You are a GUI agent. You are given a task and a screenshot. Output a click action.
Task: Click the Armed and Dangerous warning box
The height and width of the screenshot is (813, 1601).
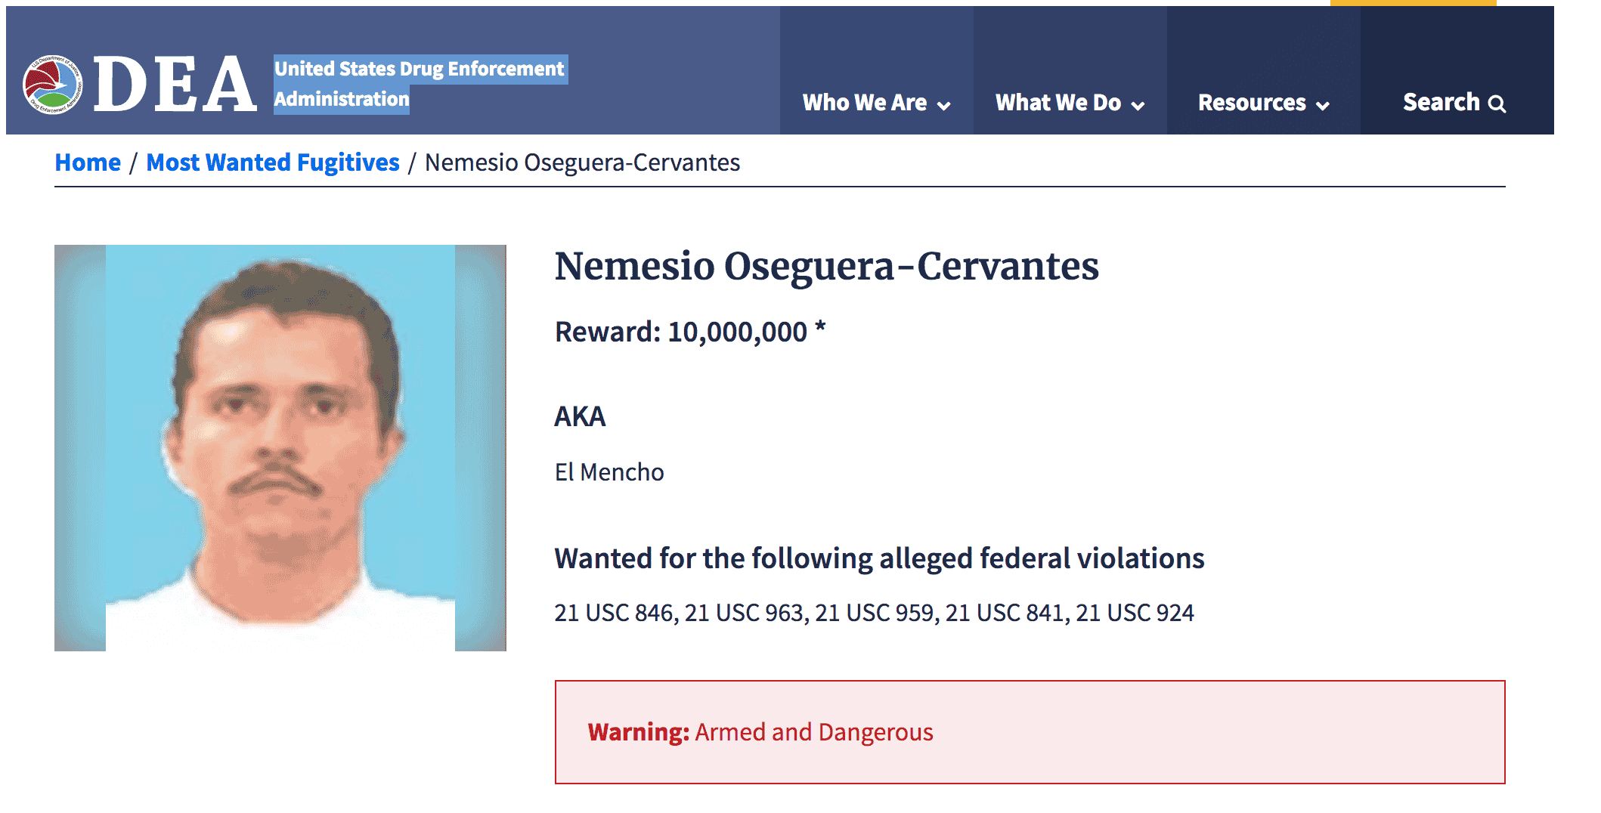[1030, 731]
